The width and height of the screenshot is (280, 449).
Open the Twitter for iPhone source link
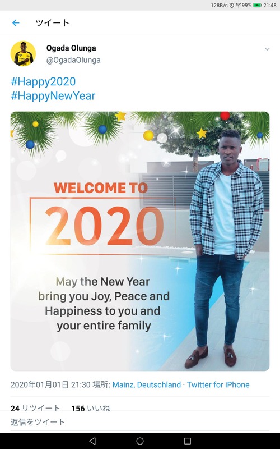(x=218, y=384)
